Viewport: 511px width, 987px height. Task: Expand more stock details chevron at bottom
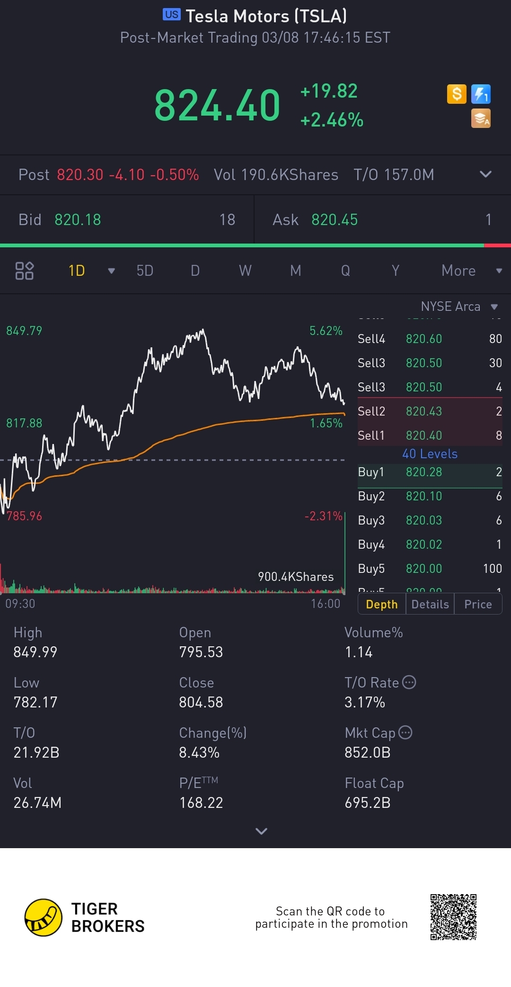(x=261, y=831)
